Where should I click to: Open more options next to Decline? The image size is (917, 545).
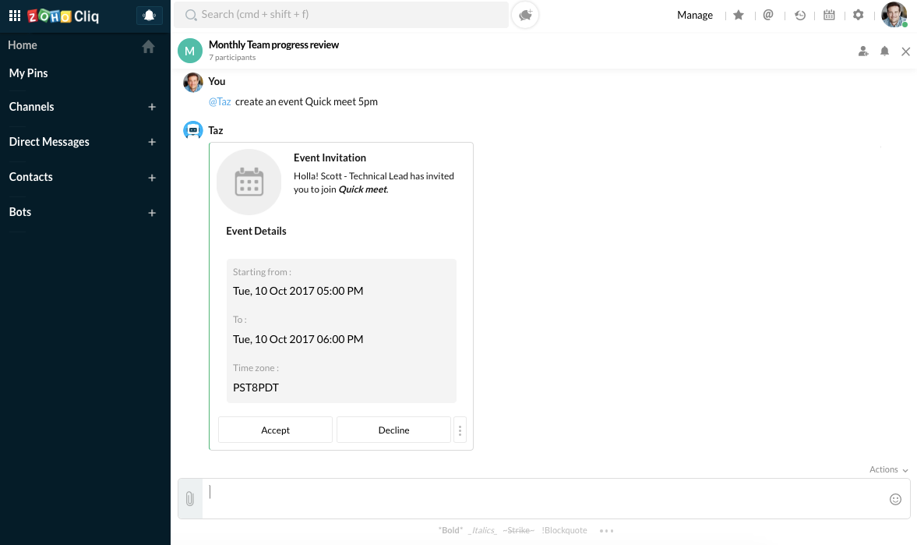pos(460,430)
